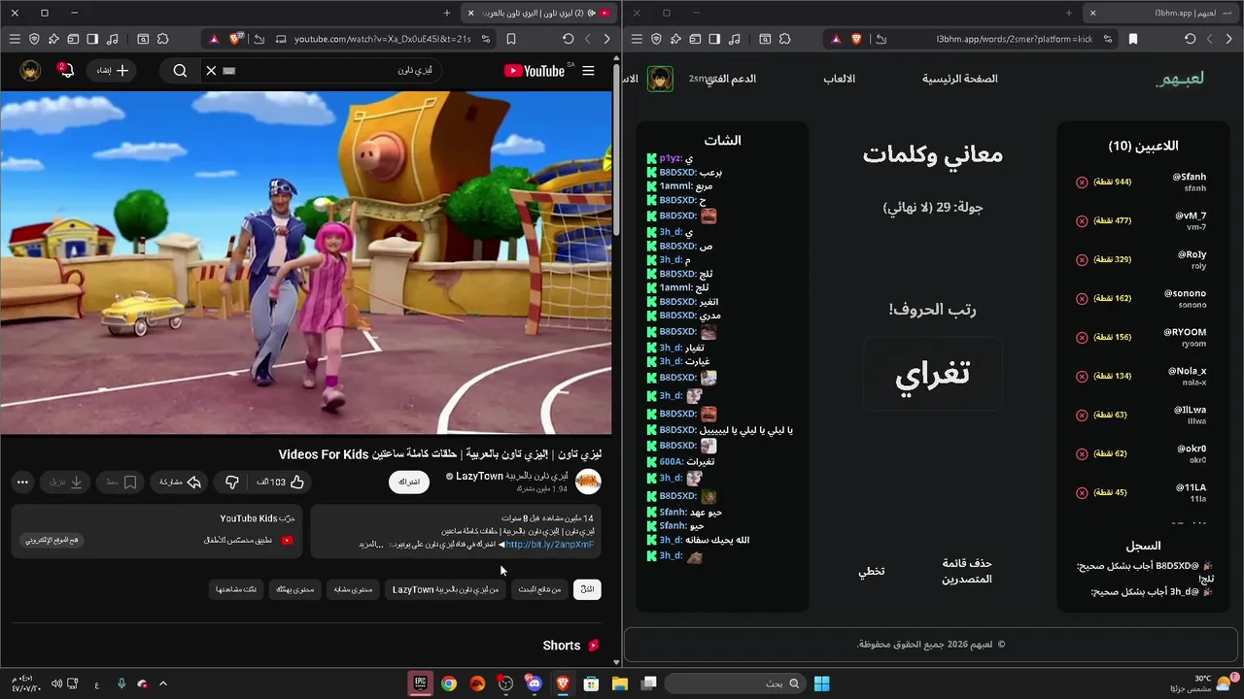Remove player @okr0 with X icon
The width and height of the screenshot is (1244, 699).
point(1082,453)
